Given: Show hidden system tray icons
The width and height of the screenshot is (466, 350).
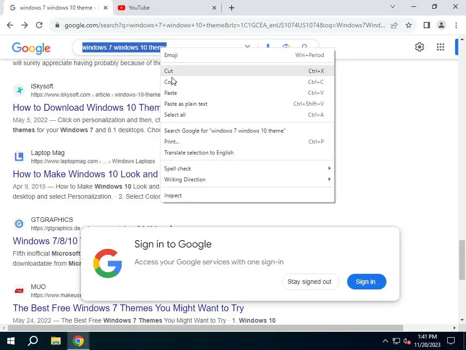Looking at the screenshot, I should 385,341.
